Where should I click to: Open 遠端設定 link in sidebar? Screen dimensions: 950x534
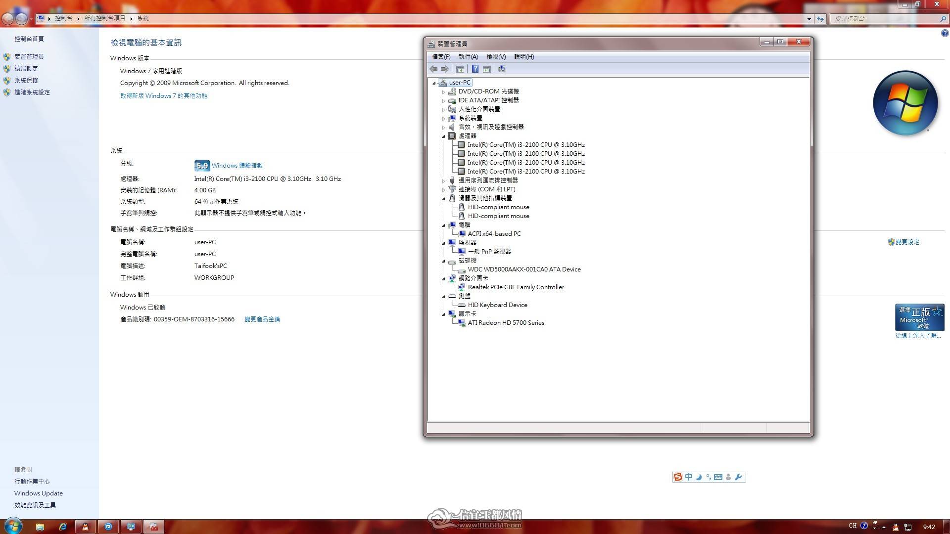pyautogui.click(x=26, y=69)
